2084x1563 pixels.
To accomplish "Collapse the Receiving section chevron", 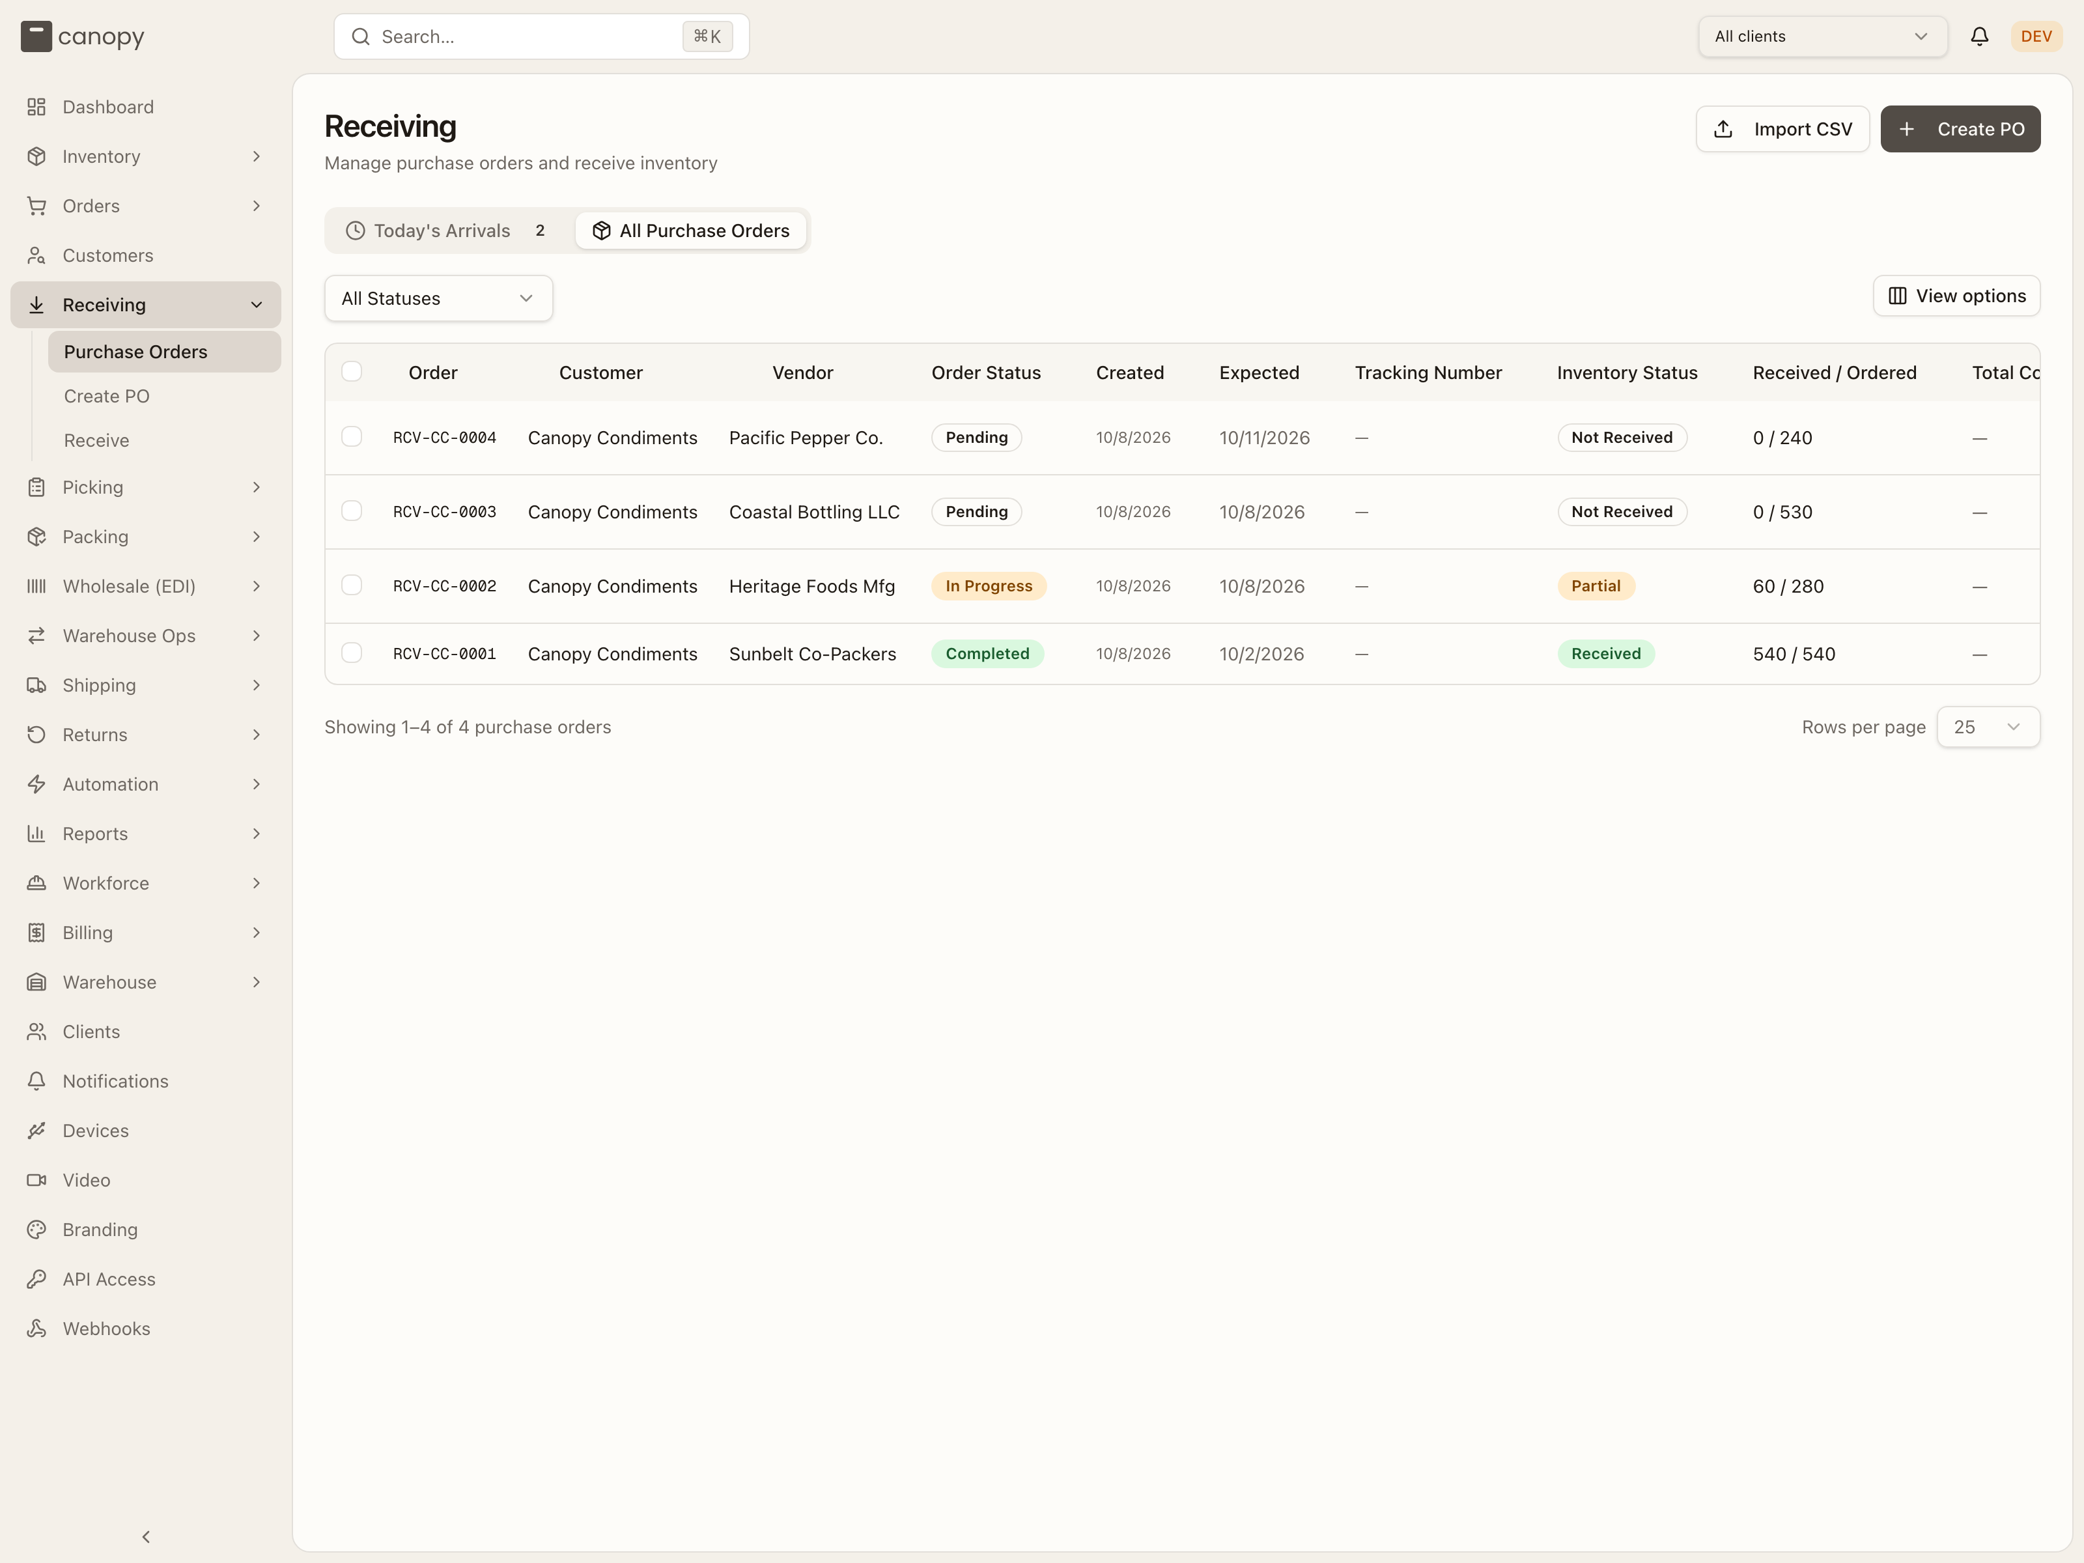I will click(x=256, y=305).
